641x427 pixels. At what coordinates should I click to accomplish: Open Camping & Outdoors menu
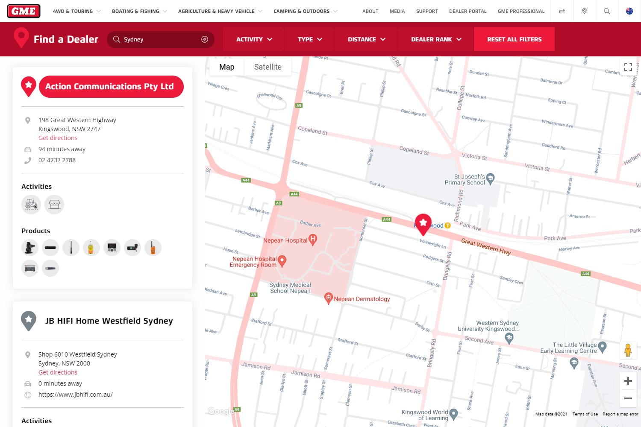pos(305,11)
